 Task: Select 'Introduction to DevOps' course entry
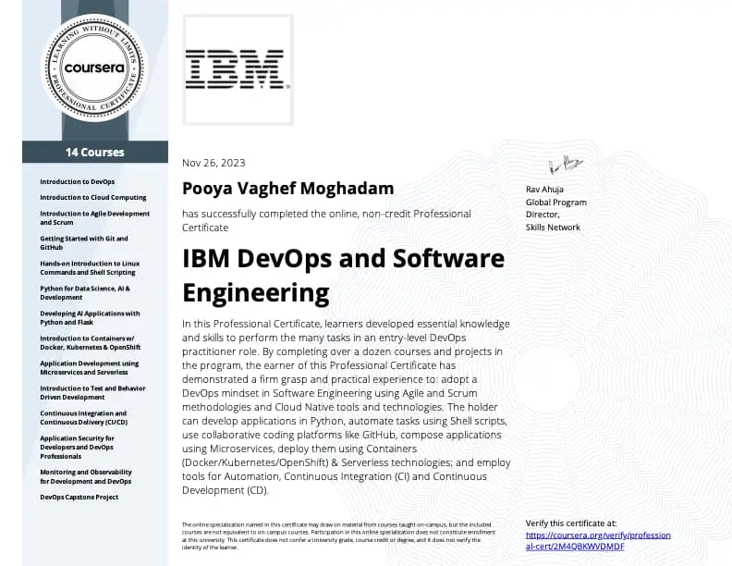click(77, 181)
